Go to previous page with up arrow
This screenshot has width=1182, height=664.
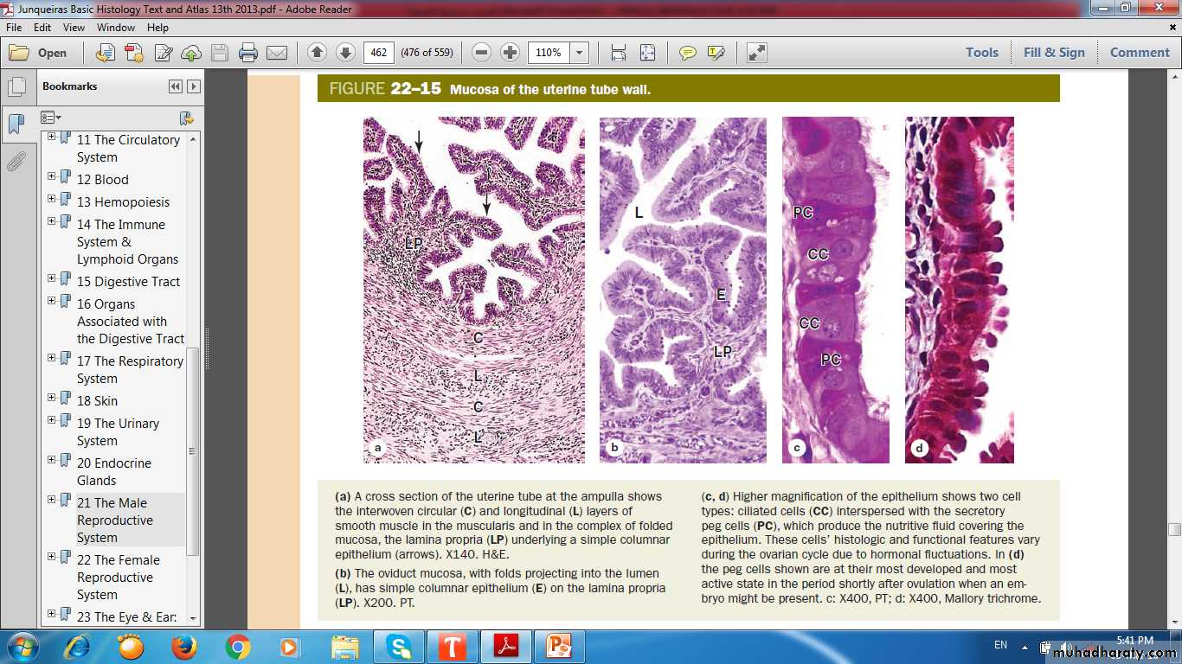tap(317, 53)
